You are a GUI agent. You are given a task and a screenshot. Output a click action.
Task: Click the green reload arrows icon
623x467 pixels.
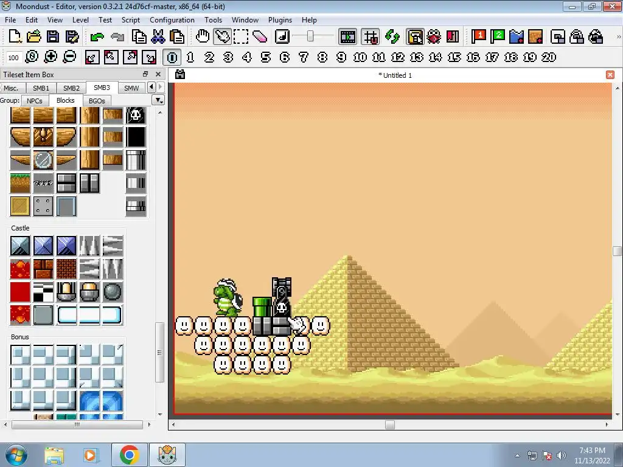(392, 36)
